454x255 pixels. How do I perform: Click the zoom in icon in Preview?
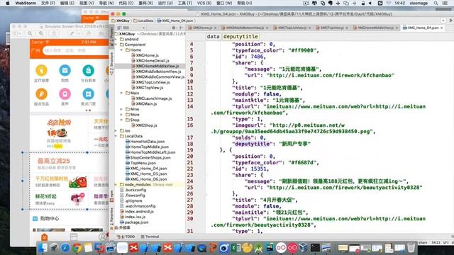point(41,34)
